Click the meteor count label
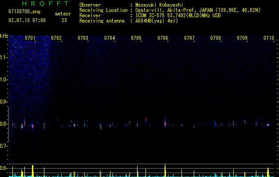 point(63,14)
